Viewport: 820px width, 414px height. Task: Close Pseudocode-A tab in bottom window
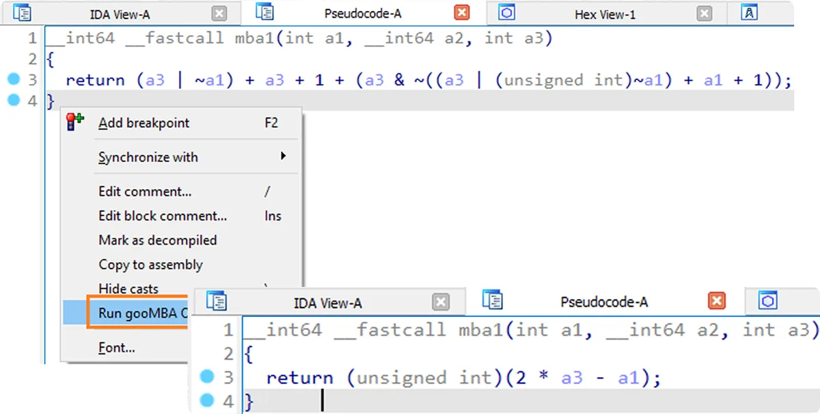pos(716,301)
